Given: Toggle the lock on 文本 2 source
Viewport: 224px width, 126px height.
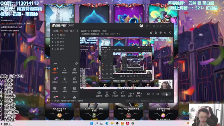Looking at the screenshot, I should click(x=55, y=38).
